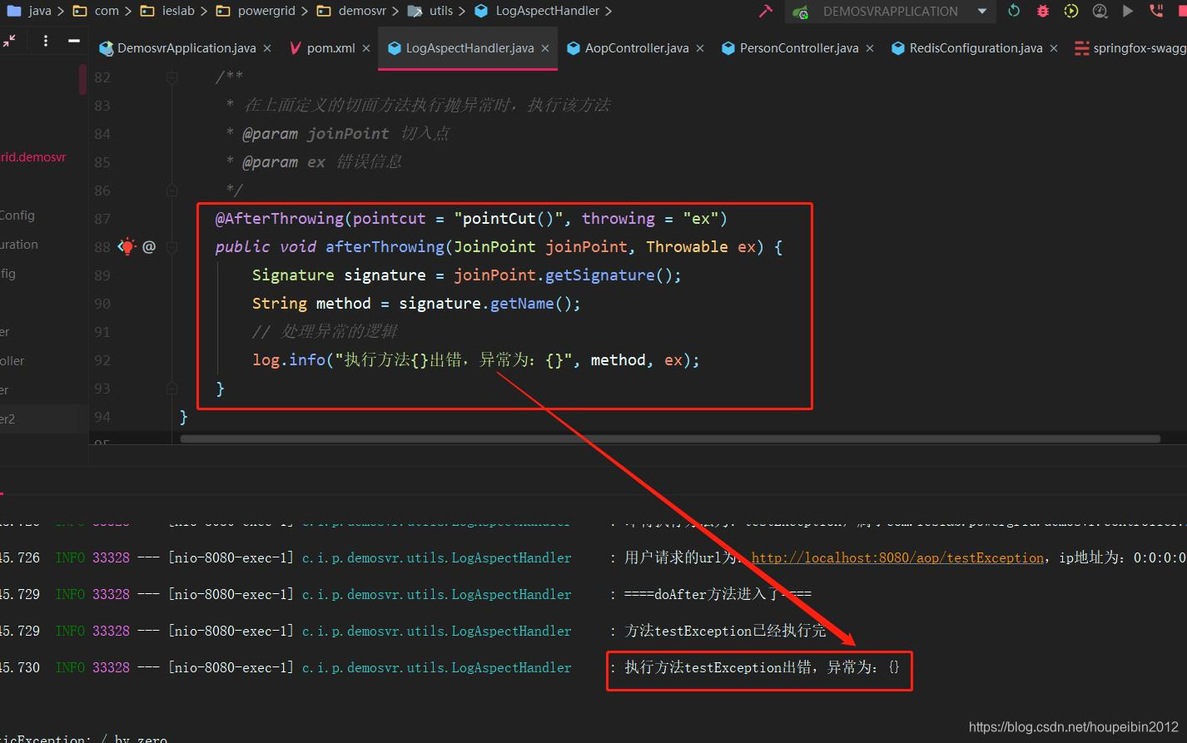Click LogAspectHandler class in breadcrumb
The width and height of the screenshot is (1187, 743).
point(537,11)
